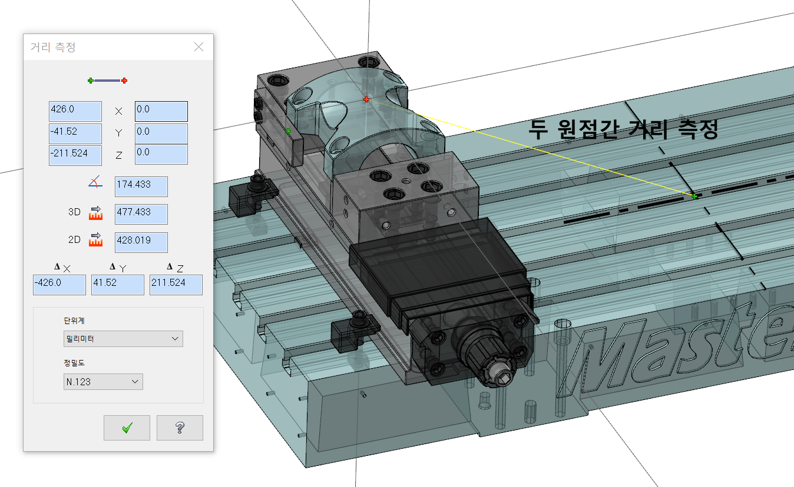Screen dimensions: 794x487
Task: Click the ΔZ field showing 211.524
Action: (x=176, y=285)
